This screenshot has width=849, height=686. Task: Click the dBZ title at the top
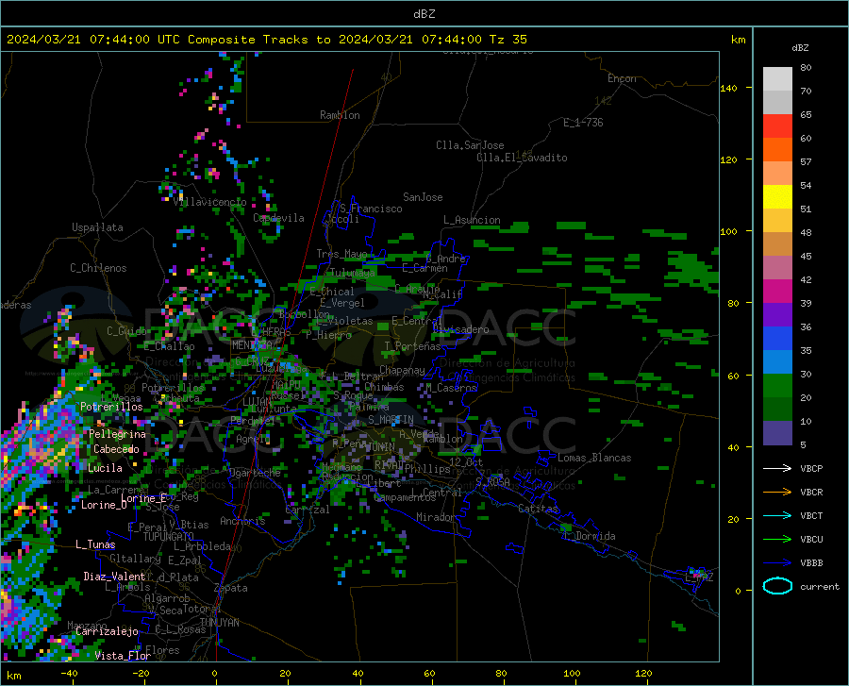click(x=424, y=14)
